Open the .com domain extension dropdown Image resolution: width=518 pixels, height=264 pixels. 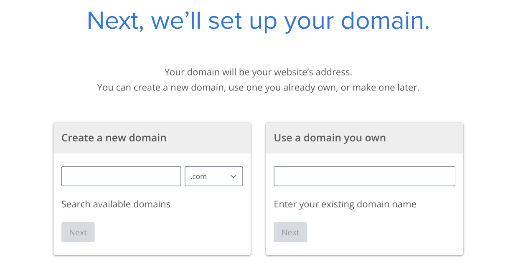tap(213, 176)
